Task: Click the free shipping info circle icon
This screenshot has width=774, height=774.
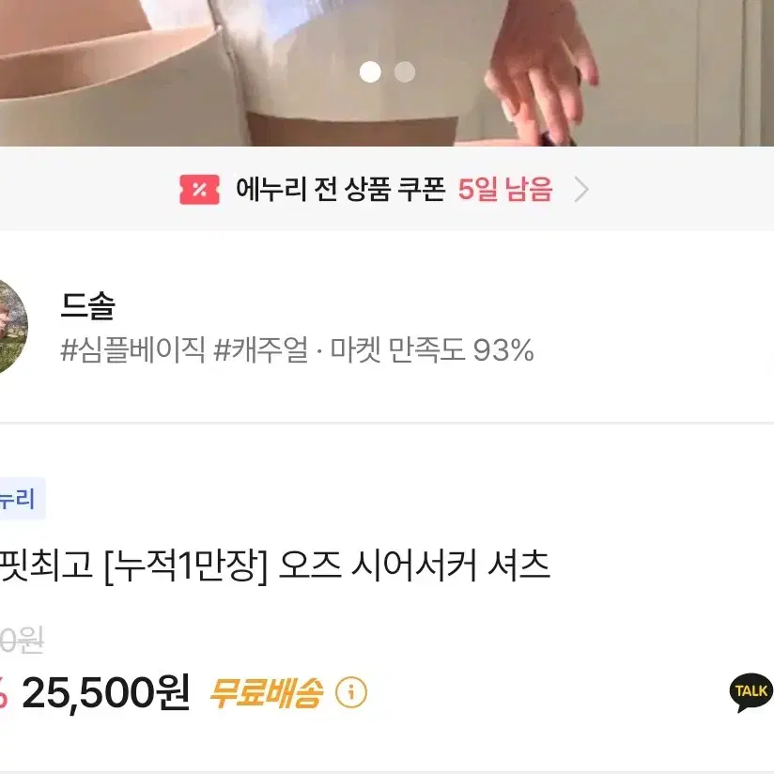Action: point(351,692)
